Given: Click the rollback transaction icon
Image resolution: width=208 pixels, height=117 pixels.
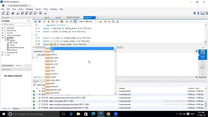Looking at the screenshot, I should [x=71, y=21].
